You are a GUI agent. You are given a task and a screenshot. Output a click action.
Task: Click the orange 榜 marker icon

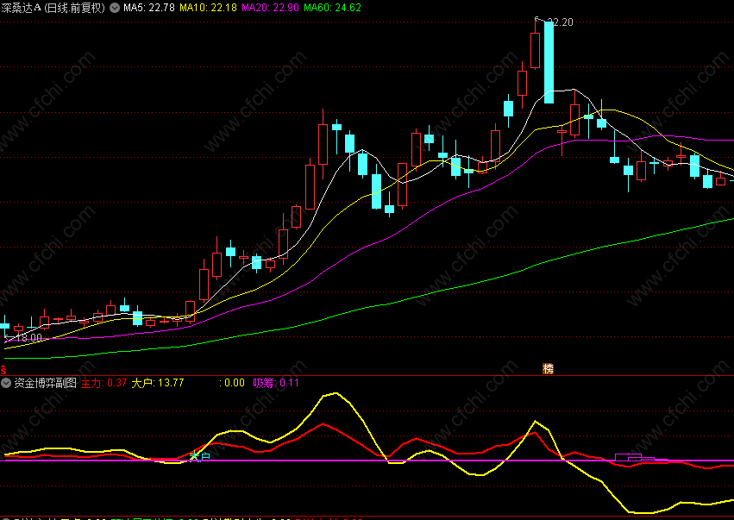pyautogui.click(x=549, y=369)
